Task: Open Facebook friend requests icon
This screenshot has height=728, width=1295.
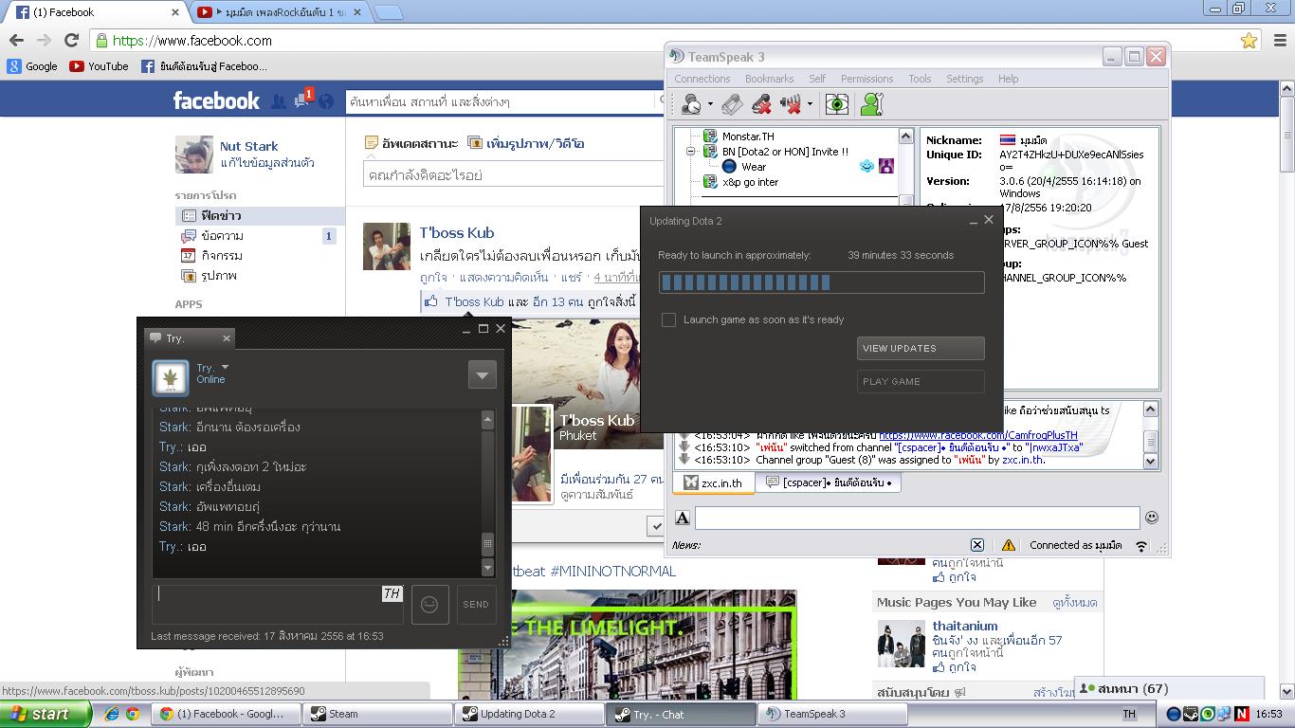Action: pos(279,101)
